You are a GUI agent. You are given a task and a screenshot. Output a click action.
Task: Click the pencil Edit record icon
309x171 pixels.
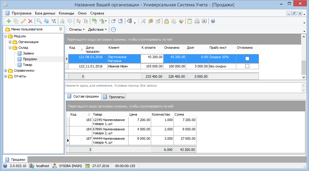[23, 21]
